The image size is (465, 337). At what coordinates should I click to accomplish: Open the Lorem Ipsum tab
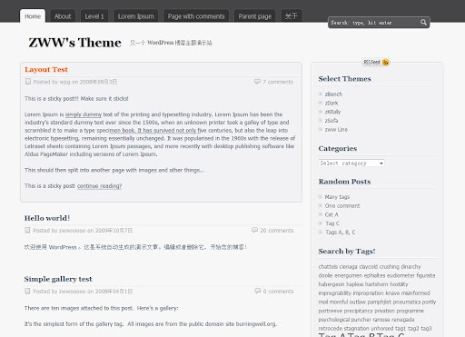[136, 16]
